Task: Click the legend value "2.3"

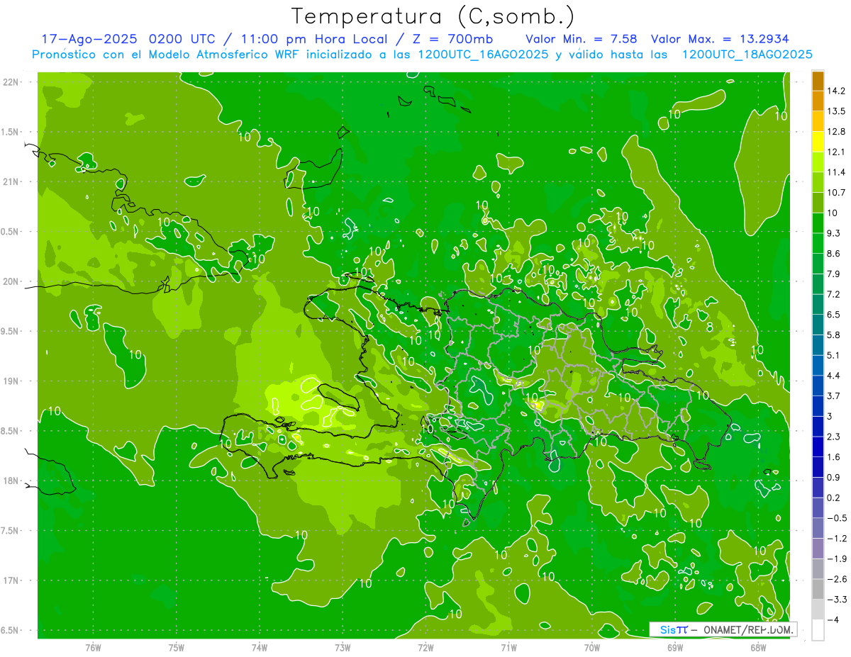Action: point(834,436)
